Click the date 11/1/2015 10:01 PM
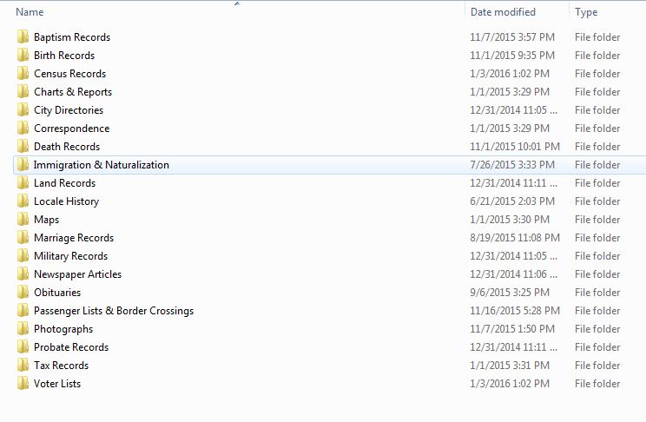Image resolution: width=646 pixels, height=422 pixels. tap(515, 146)
